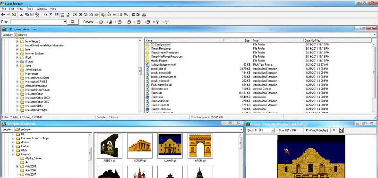This screenshot has height=178, width=378.
Task: Go up one folder level icon
Action: pos(14,15)
